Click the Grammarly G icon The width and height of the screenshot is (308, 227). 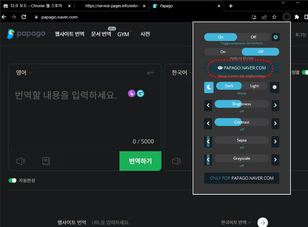tap(140, 94)
